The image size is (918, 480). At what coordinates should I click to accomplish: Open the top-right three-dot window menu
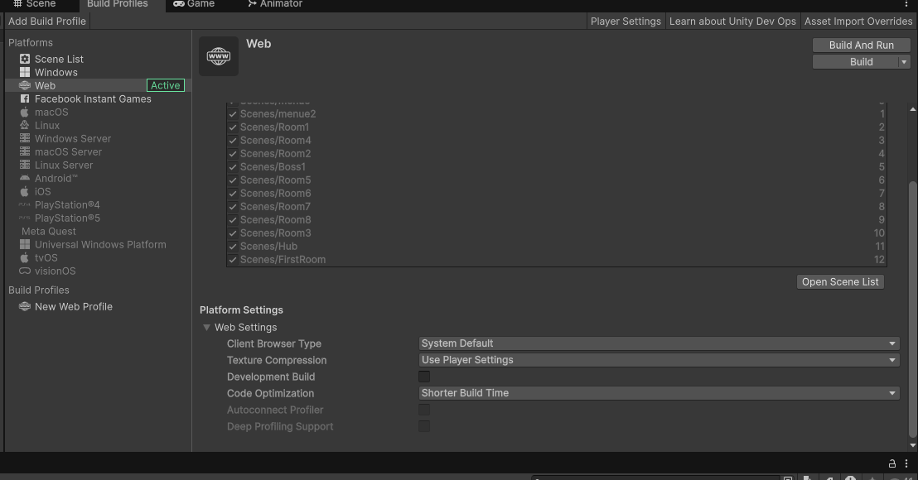(906, 4)
